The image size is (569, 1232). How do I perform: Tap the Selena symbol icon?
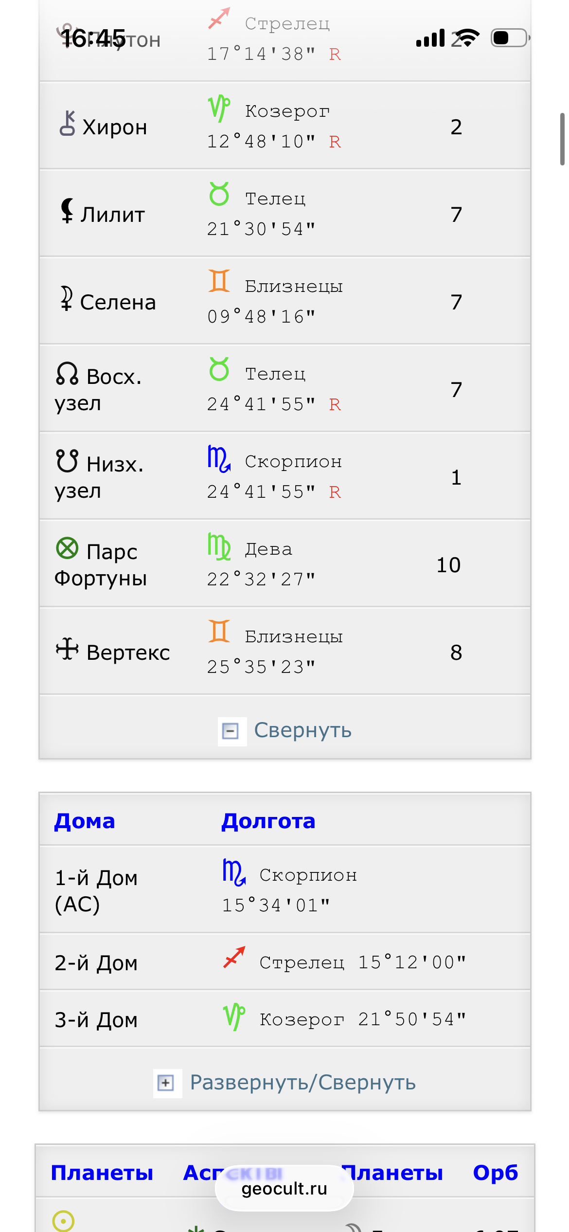tap(66, 298)
